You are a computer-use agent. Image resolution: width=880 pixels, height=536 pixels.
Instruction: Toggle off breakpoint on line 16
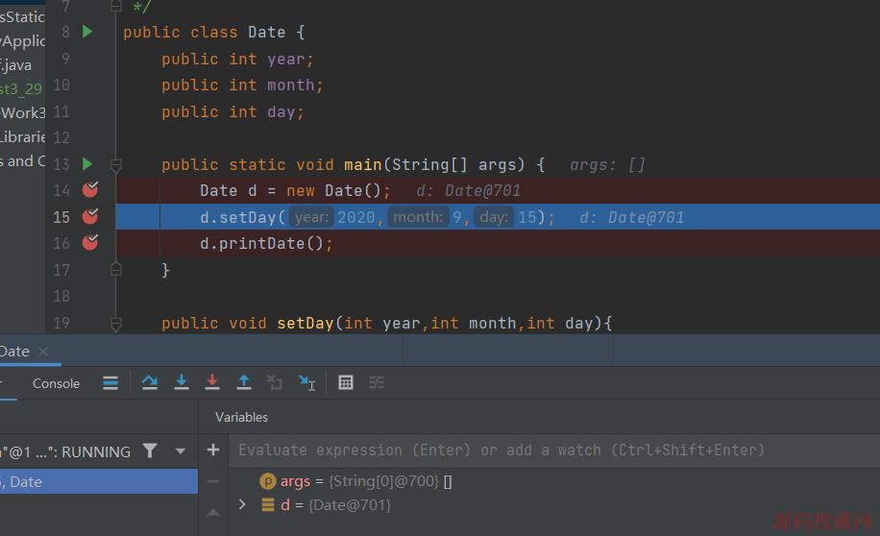(x=90, y=243)
